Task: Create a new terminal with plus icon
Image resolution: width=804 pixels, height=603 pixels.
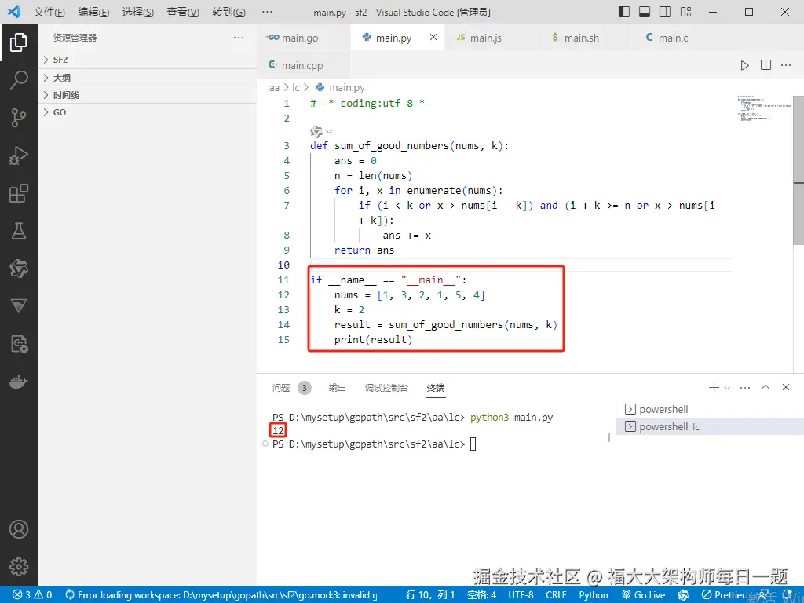Action: tap(714, 388)
